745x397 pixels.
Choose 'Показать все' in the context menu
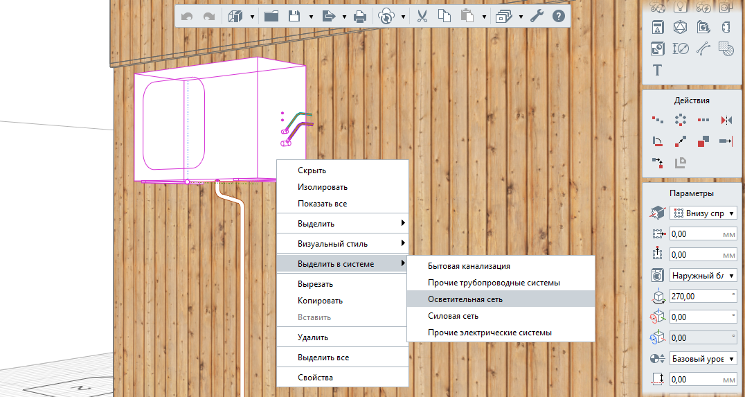click(x=343, y=204)
